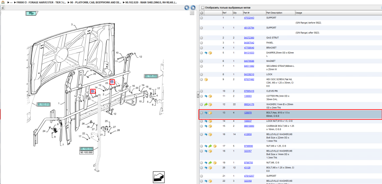The image size is (382, 184).
Task: Click package icon on WASHER 86624176 row
Action: pos(210,105)
